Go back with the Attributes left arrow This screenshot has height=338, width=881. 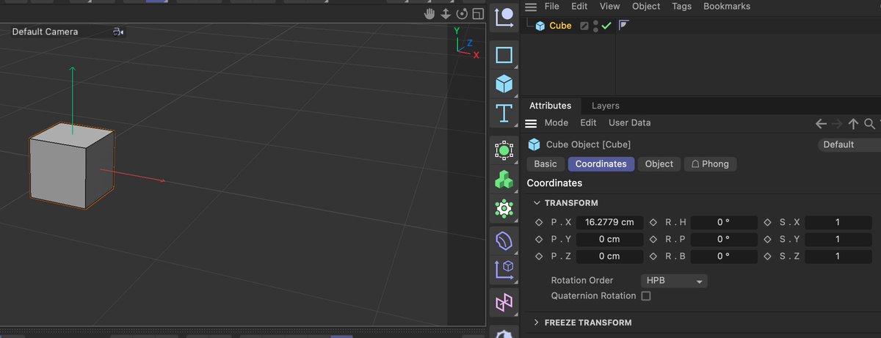[x=822, y=124]
